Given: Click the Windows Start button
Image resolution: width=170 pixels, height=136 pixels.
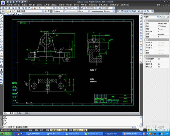Looking at the screenshot, I should click(x=6, y=133).
